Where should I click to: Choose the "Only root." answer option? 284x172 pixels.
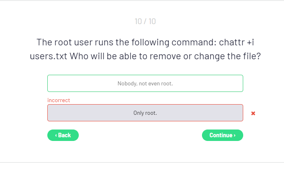[145, 113]
